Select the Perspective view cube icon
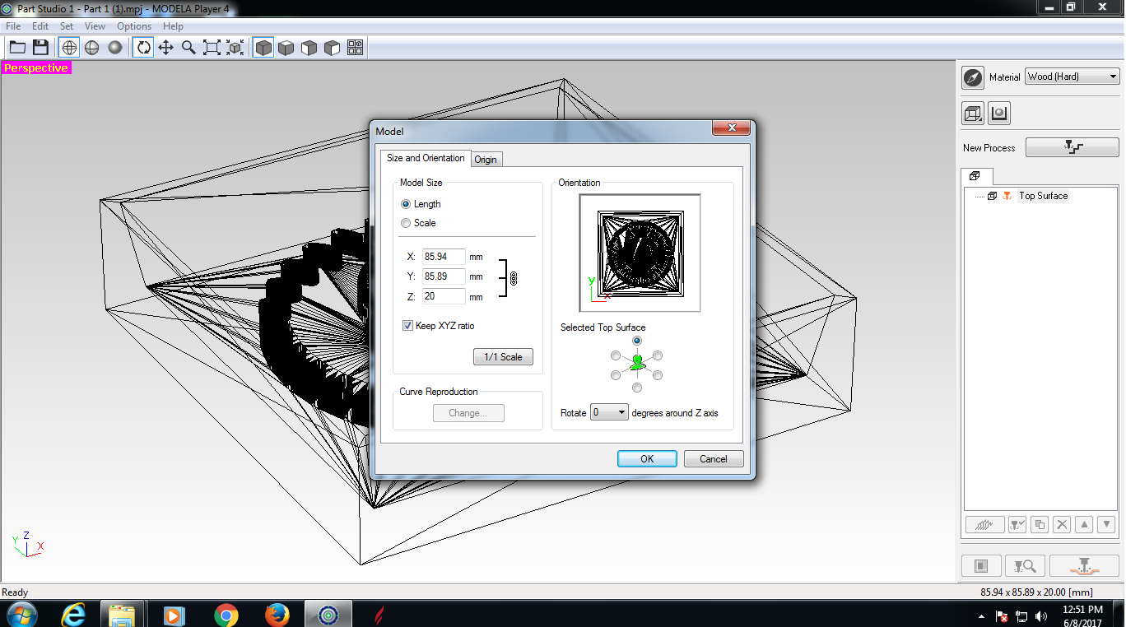This screenshot has height=627, width=1126. (x=263, y=48)
